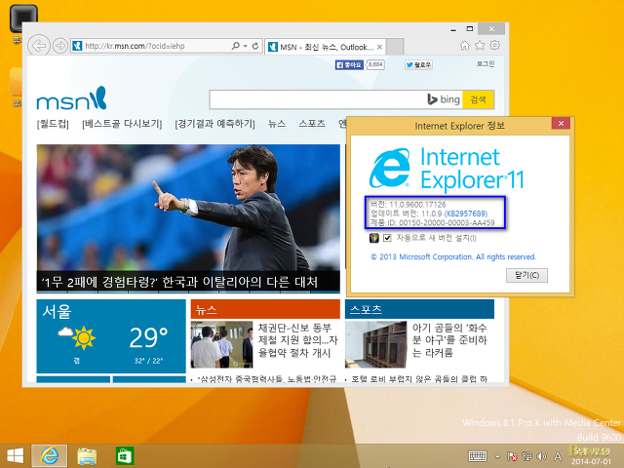Open the [베스트골 다시보기] menu link

coord(122,124)
